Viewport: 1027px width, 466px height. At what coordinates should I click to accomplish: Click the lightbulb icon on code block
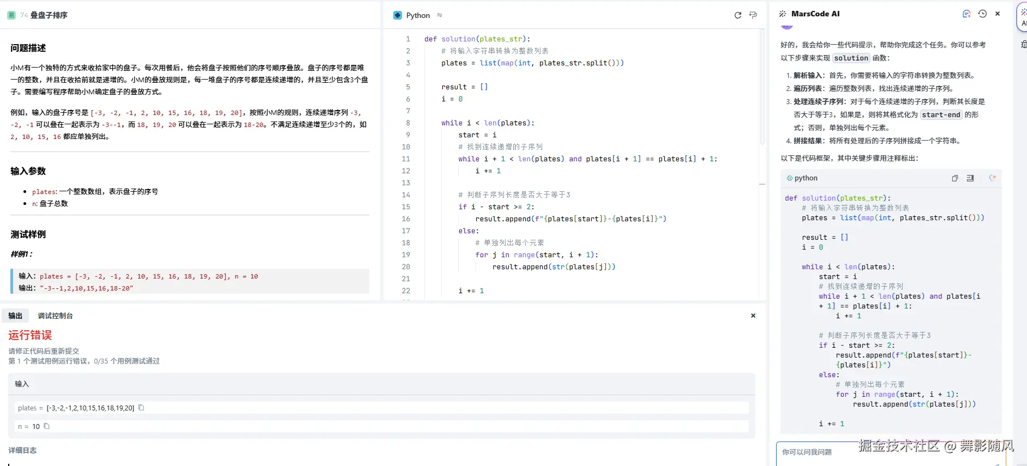(x=992, y=178)
